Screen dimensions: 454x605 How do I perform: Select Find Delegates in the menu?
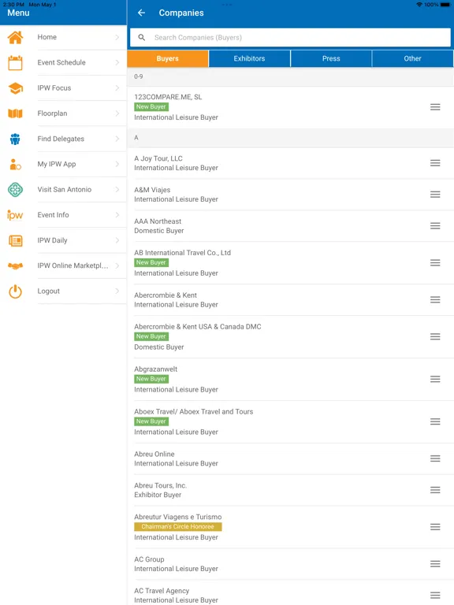[63, 139]
